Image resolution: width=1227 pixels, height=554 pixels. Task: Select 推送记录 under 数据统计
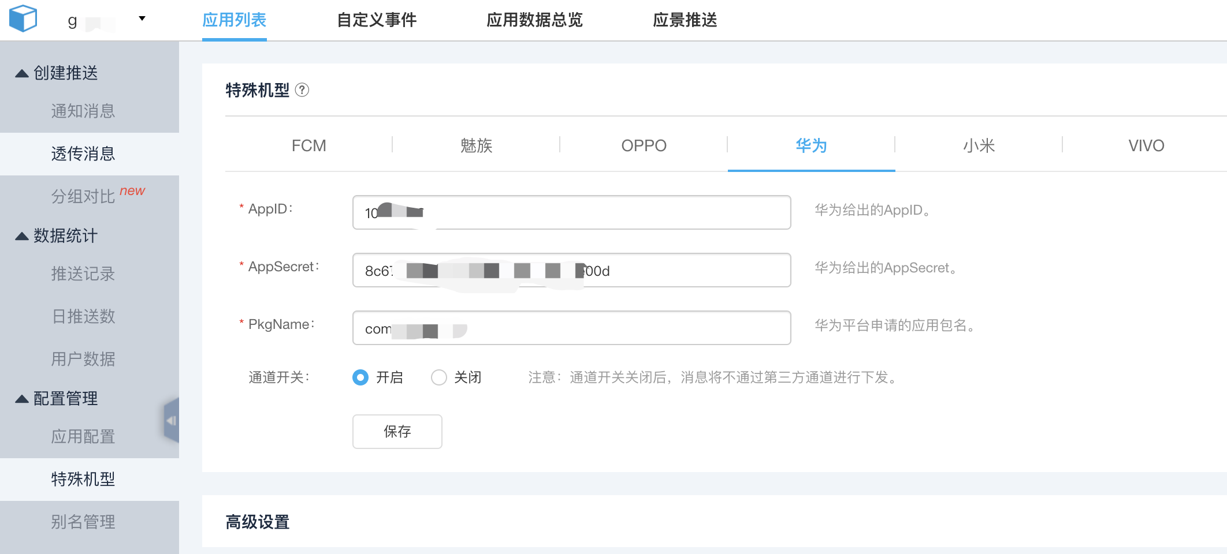tap(83, 274)
